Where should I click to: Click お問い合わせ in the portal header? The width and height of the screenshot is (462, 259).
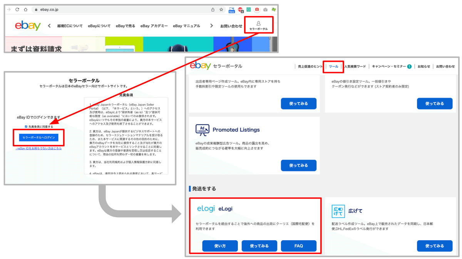445,66
